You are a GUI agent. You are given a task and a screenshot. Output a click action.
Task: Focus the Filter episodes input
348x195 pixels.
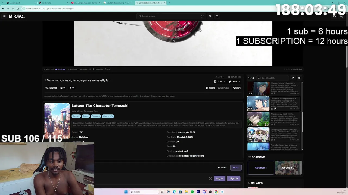click(x=272, y=78)
